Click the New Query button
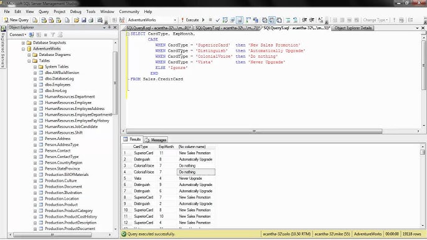 pyautogui.click(x=16, y=20)
